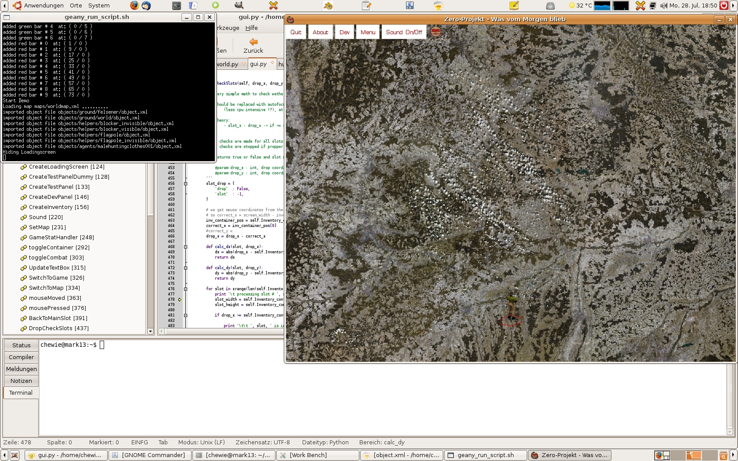Launch GIMP from the top panel
This screenshot has height=461, width=738.
click(239, 5)
